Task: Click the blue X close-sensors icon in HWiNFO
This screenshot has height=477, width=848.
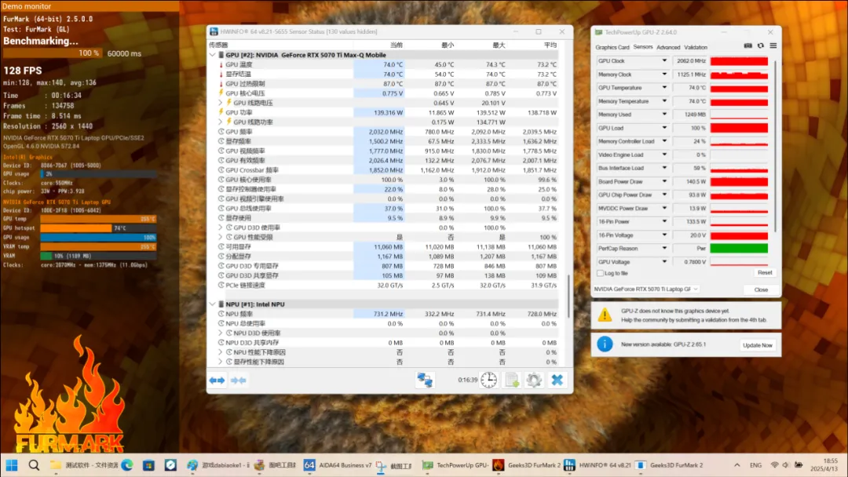Action: (x=557, y=380)
